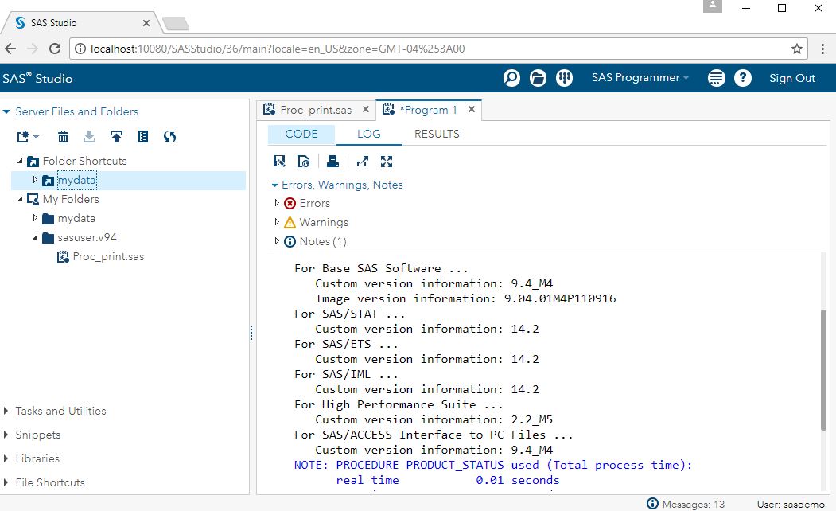Click the browser reload icon
The width and height of the screenshot is (836, 511).
click(54, 49)
